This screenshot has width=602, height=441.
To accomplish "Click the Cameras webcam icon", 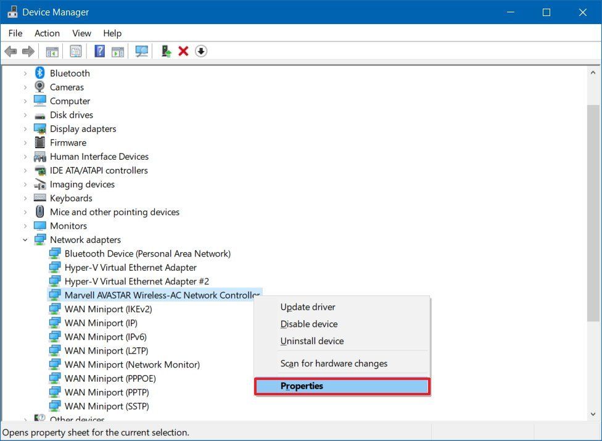I will [x=40, y=87].
